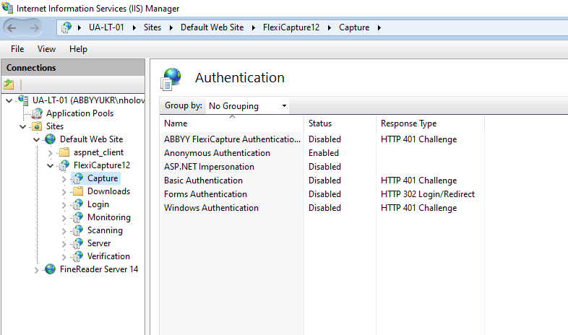Image resolution: width=568 pixels, height=335 pixels.
Task: Expand the Monitoring node
Action: (x=64, y=218)
